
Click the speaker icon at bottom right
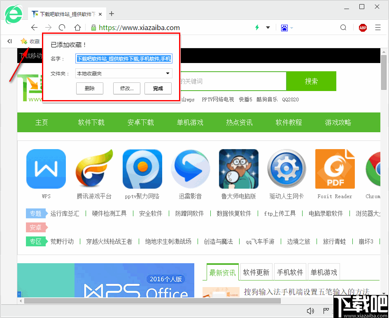[310, 311]
